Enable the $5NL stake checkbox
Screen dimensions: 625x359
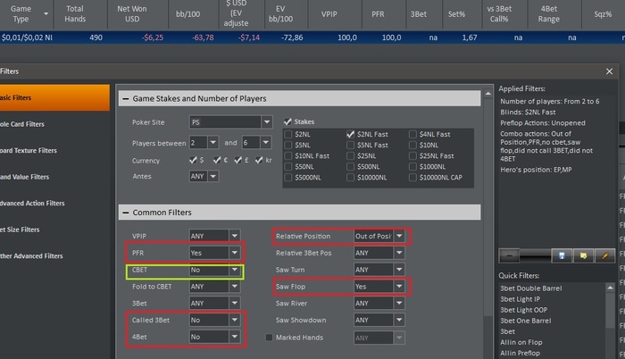pos(289,145)
